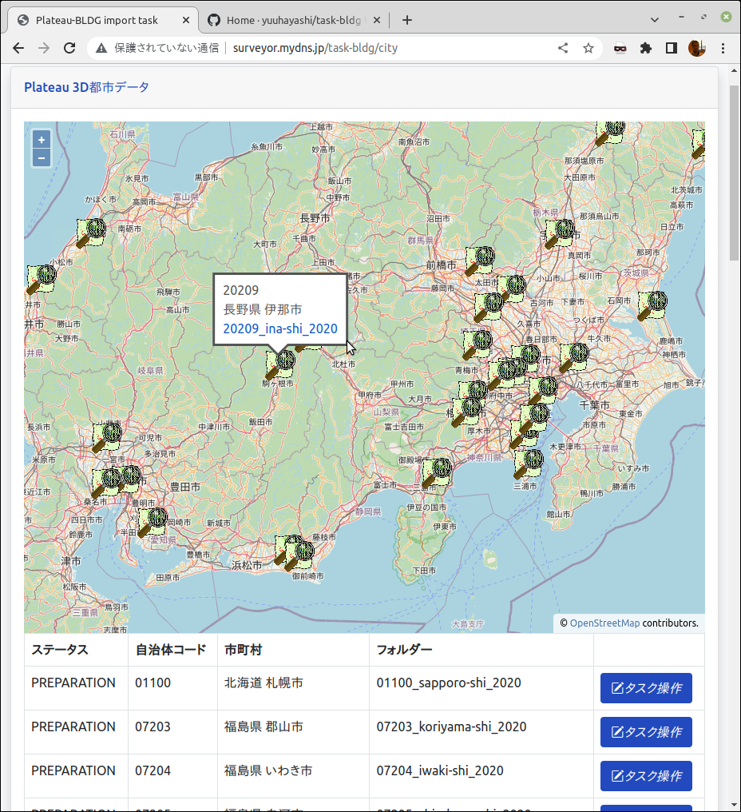This screenshot has height=812, width=741.
Task: Reload the current page
Action: 69,48
